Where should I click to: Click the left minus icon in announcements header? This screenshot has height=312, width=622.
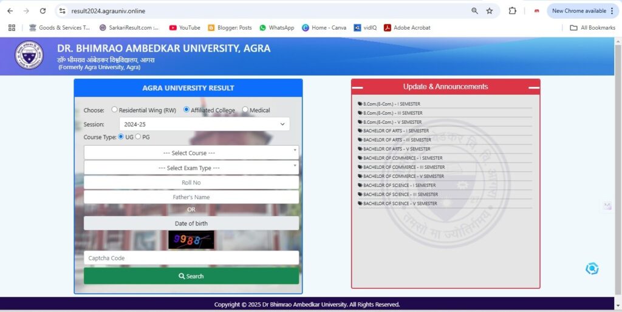click(357, 87)
